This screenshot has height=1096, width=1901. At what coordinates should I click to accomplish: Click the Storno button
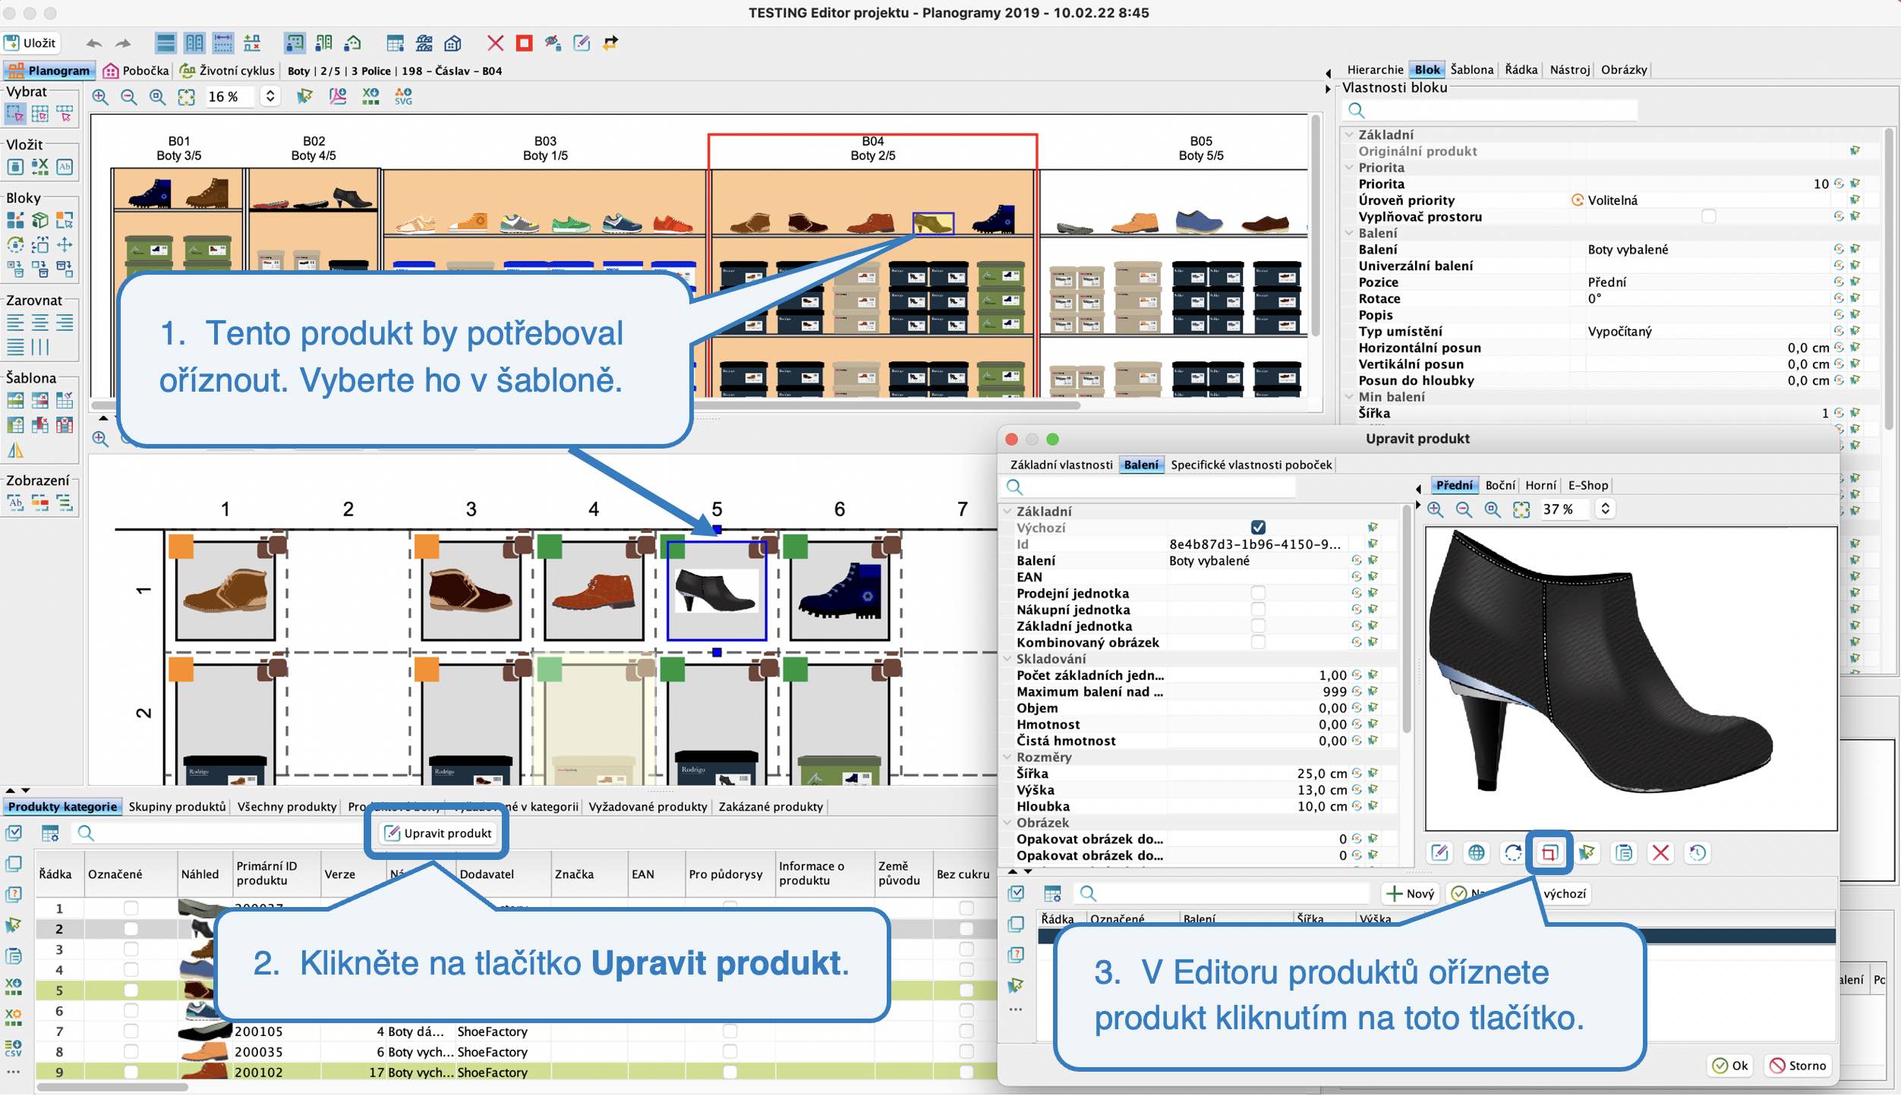tap(1798, 1066)
